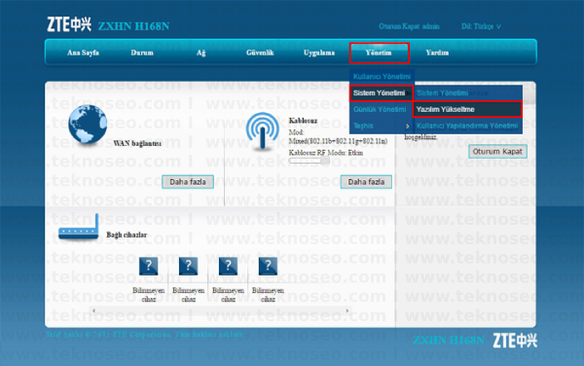Choose Yazılım Yükseltme from submenu
Viewport: 584px width, 366px height.
point(467,109)
